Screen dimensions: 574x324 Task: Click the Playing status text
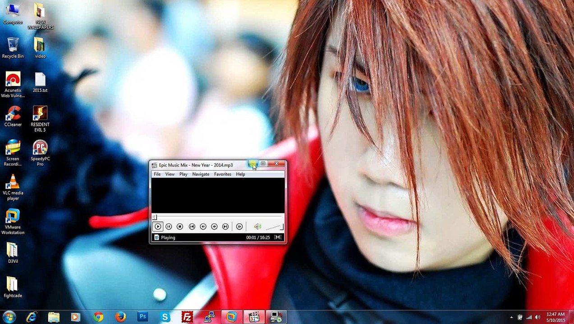pos(168,238)
